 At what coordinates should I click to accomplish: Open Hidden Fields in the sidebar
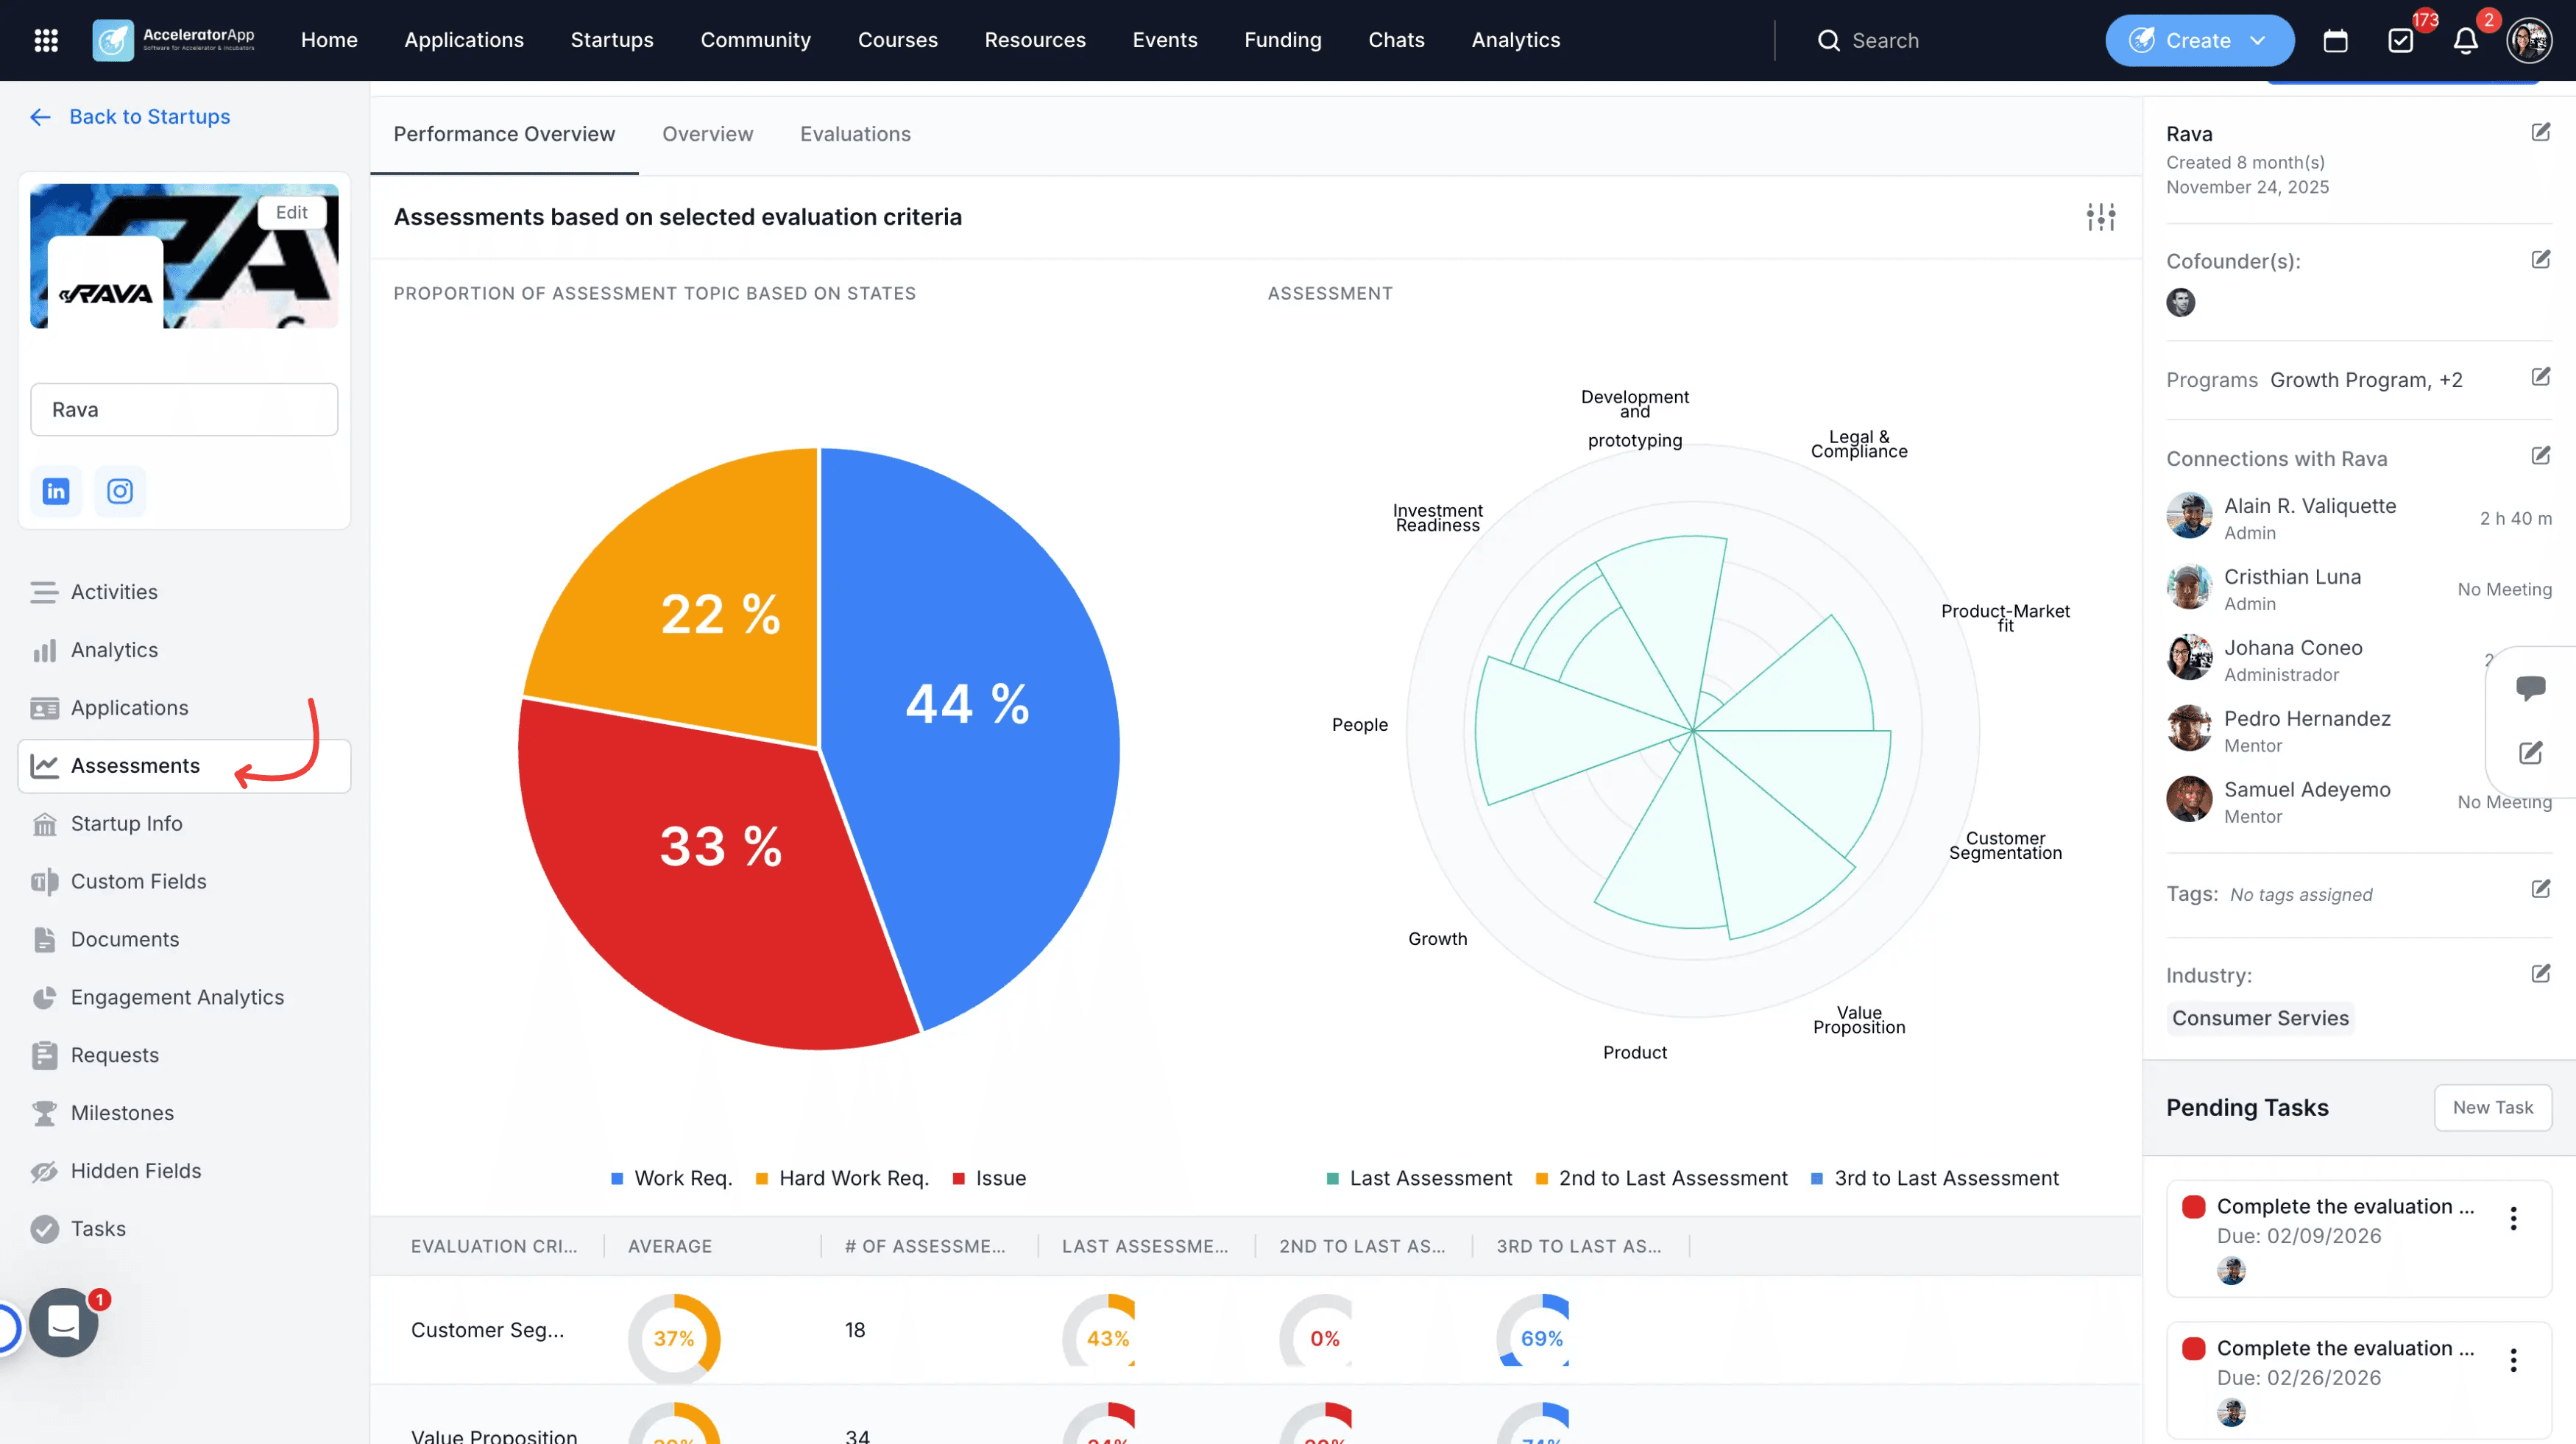[184, 1171]
